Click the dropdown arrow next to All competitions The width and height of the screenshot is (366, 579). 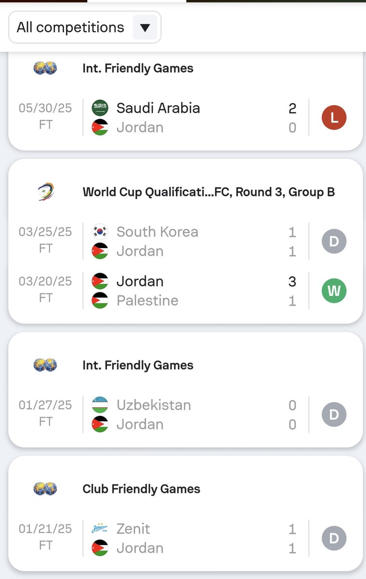point(145,28)
